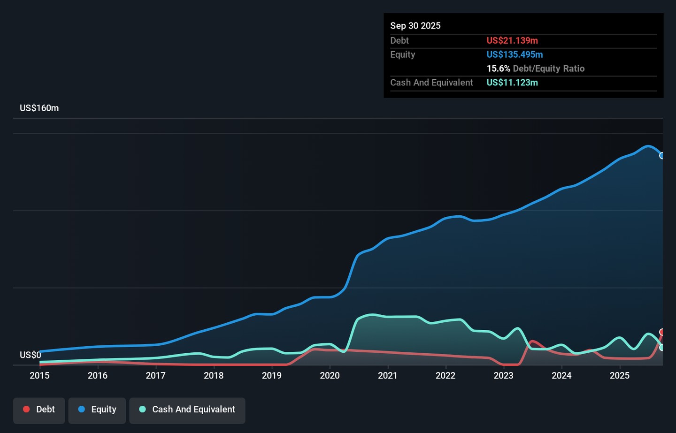The height and width of the screenshot is (433, 676).
Task: Hide the Cash And Equivalent series
Action: tap(187, 410)
